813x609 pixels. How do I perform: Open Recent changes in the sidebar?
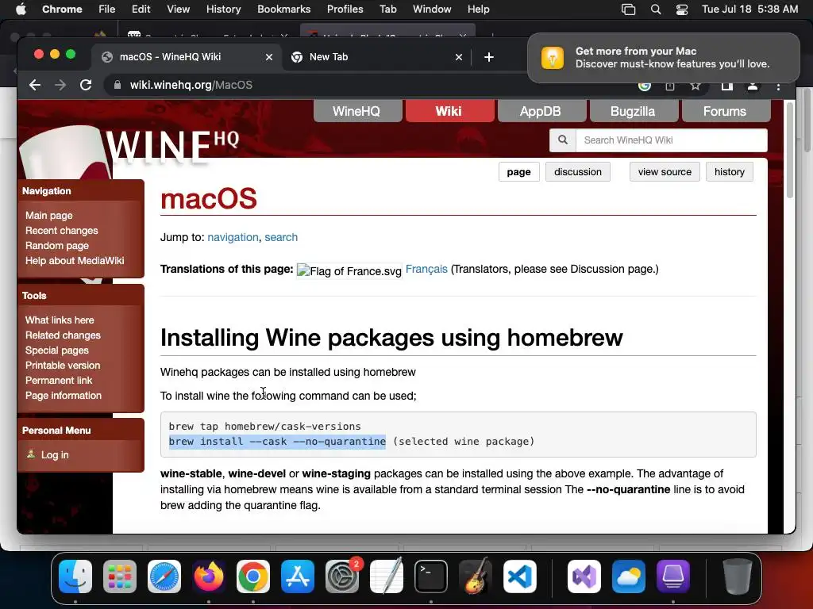point(61,231)
